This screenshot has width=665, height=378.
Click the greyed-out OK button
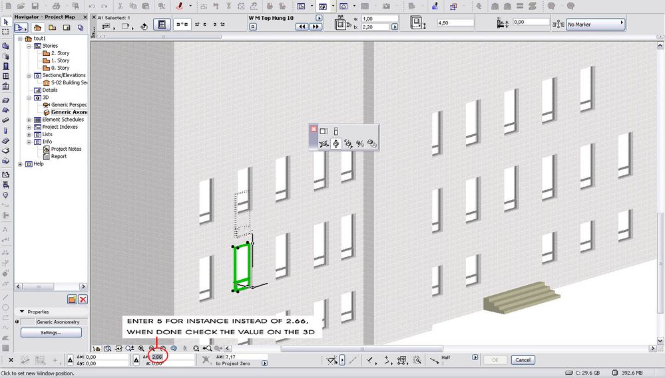(x=495, y=360)
